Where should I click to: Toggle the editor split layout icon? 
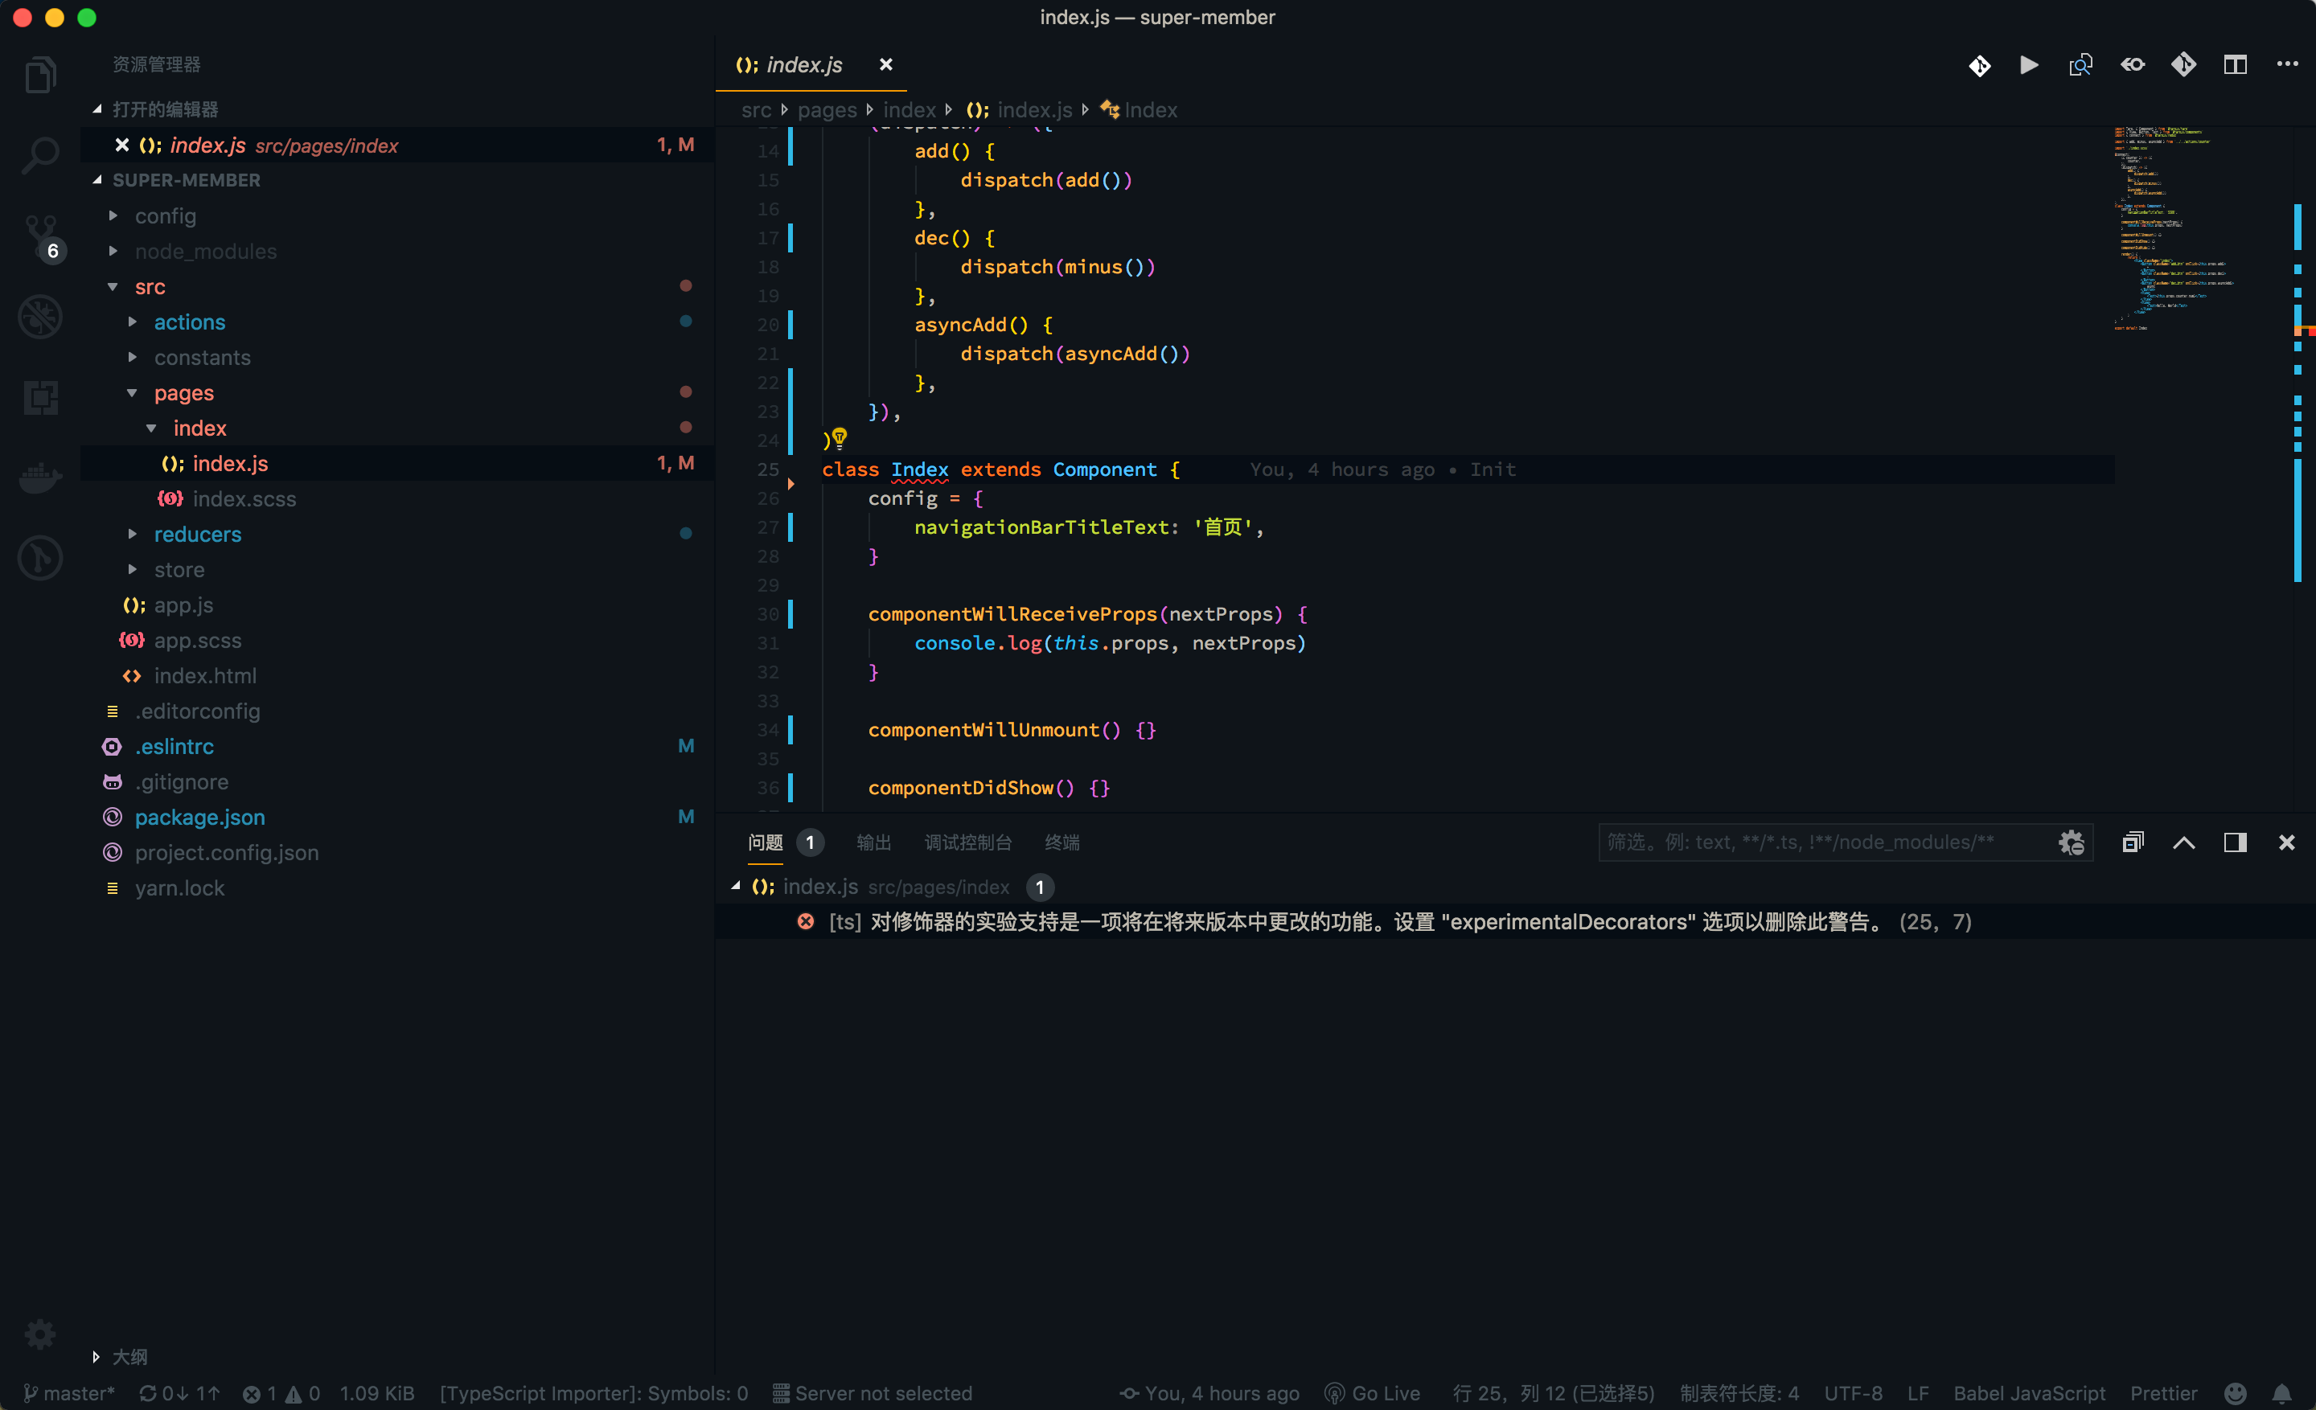click(x=2234, y=64)
